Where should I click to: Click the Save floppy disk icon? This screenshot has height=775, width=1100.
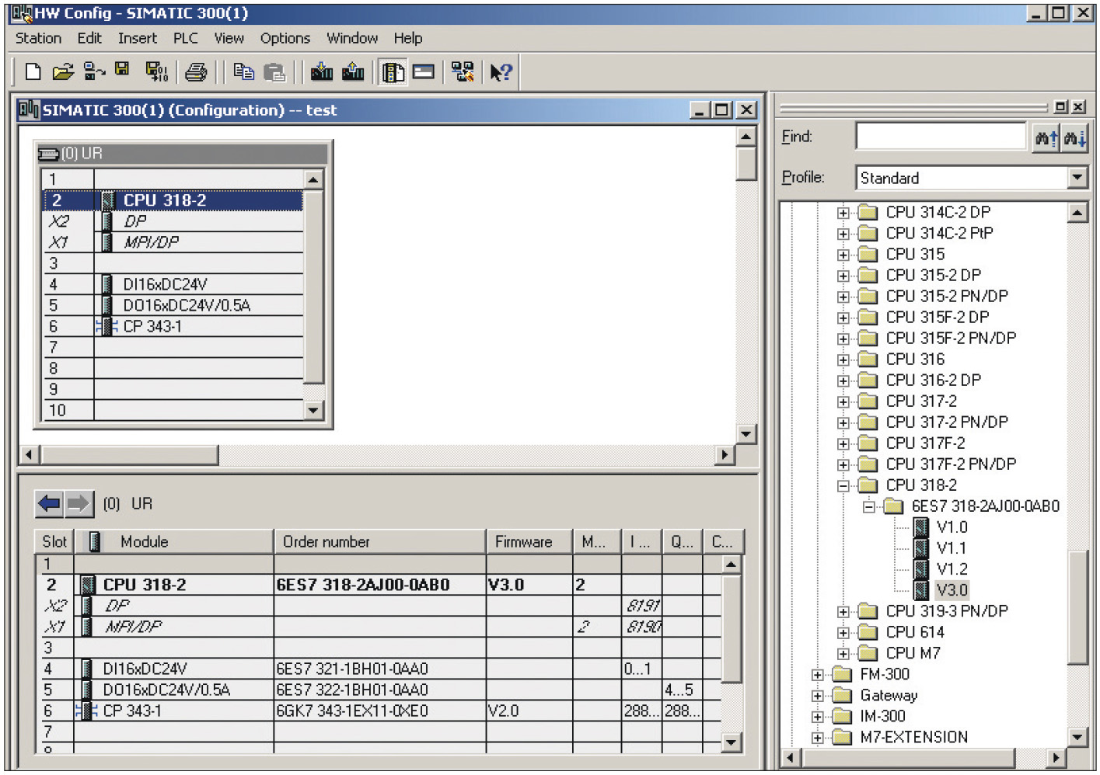(x=122, y=70)
